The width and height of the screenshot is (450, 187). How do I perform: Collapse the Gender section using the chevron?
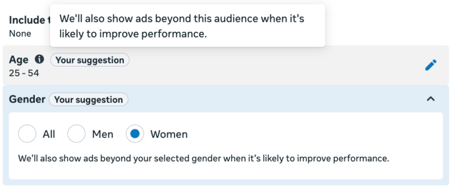coord(431,99)
